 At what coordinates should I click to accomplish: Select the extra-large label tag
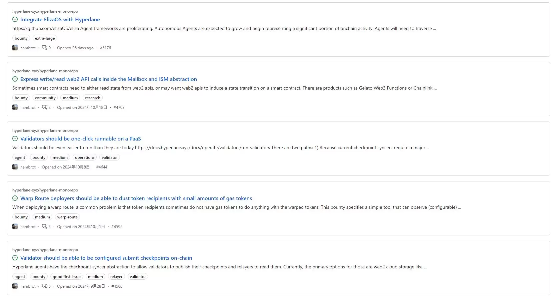(x=45, y=38)
